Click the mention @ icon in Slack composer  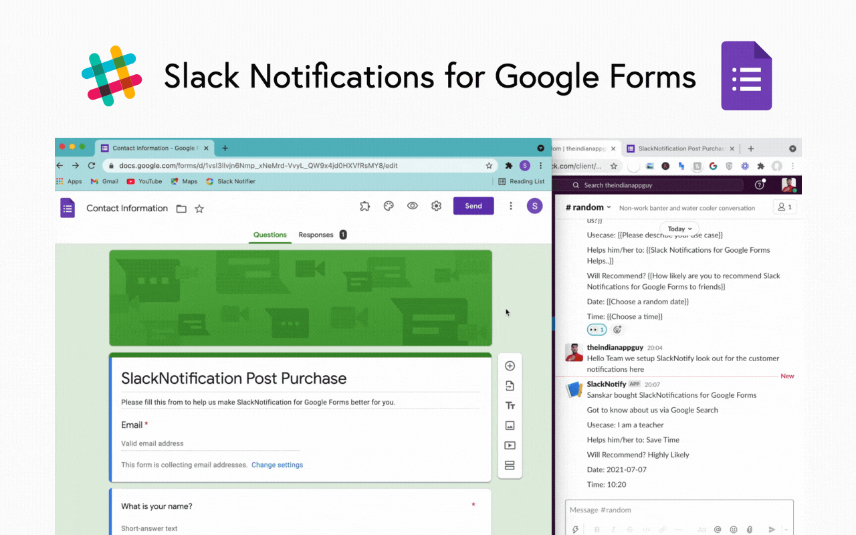(718, 530)
